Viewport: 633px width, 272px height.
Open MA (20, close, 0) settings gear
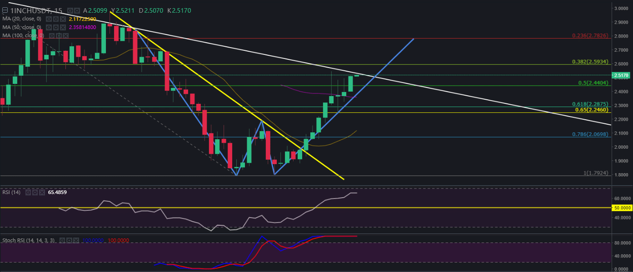point(55,19)
